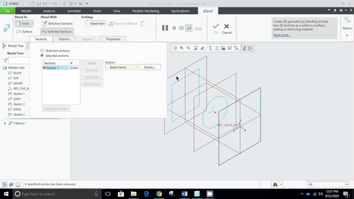Screen dimensions: 354x199
Task: Click the Refit zoom icon in graphics toolbar
Action: coord(175,48)
